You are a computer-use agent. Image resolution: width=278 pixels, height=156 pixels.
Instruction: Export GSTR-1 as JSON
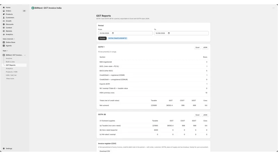[205, 47]
